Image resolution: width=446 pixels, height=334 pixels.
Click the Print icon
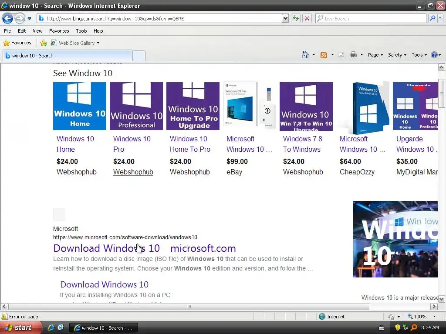[353, 55]
